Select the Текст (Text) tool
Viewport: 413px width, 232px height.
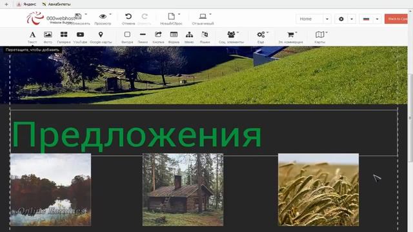(32, 37)
